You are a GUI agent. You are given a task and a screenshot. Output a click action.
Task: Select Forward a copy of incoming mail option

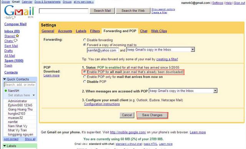coord(85,45)
